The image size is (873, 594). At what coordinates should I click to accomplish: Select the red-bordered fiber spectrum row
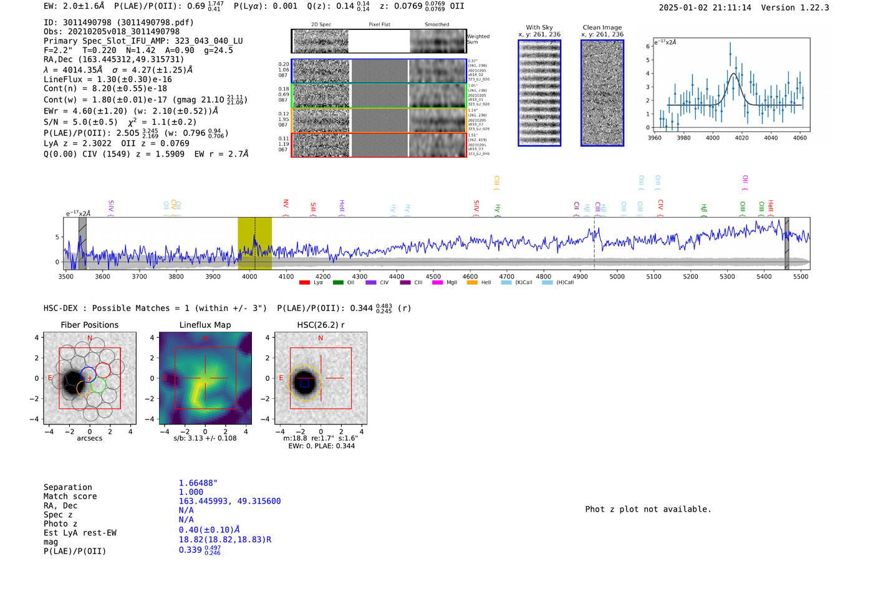(x=379, y=145)
